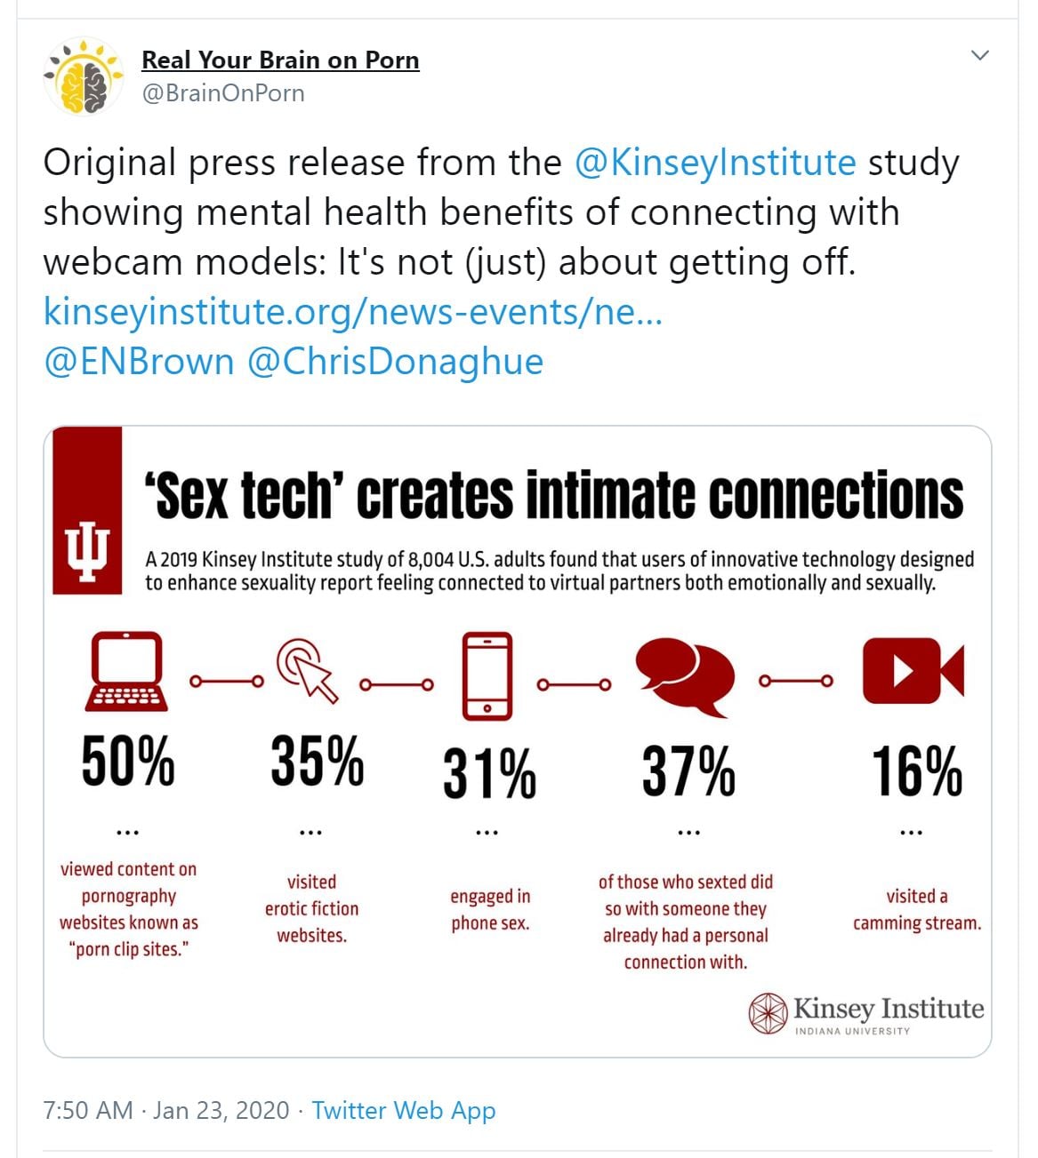Click the Kinsey Institute logo
Screen dimensions: 1038x1158
tap(865, 1014)
